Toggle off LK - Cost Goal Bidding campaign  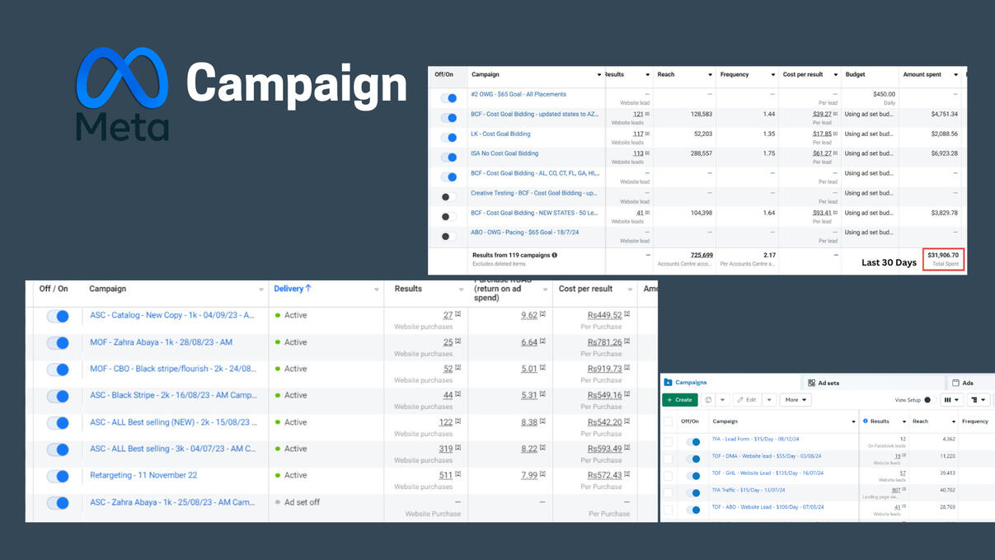coord(448,137)
